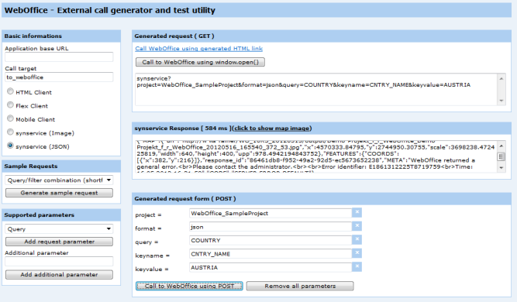Click the response textarea scroll-up arrow

[501, 146]
